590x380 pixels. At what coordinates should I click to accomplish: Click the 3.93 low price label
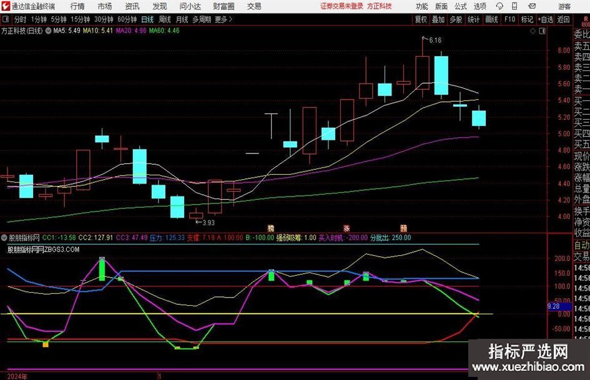pyautogui.click(x=209, y=222)
